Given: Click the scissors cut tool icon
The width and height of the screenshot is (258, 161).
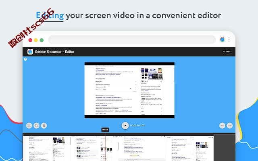Looking at the screenshot, I should (29, 126).
